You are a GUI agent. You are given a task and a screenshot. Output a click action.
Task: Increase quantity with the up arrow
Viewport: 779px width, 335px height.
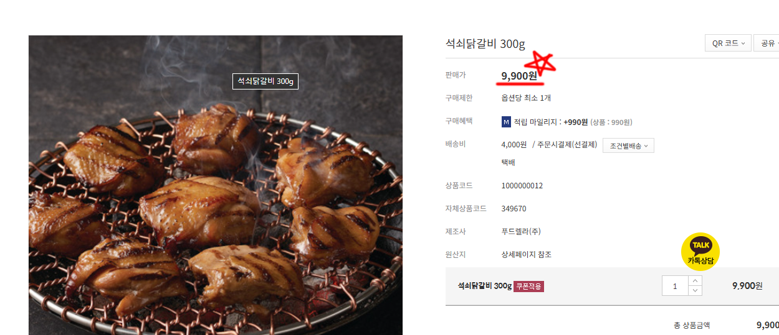pos(695,281)
